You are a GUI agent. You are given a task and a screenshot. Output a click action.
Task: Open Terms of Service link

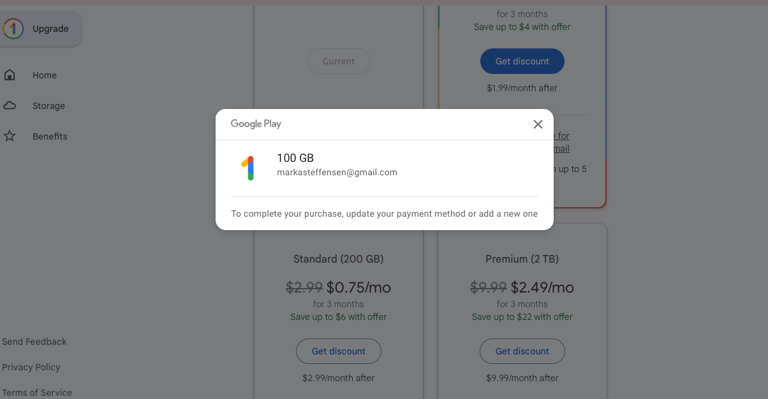point(37,393)
